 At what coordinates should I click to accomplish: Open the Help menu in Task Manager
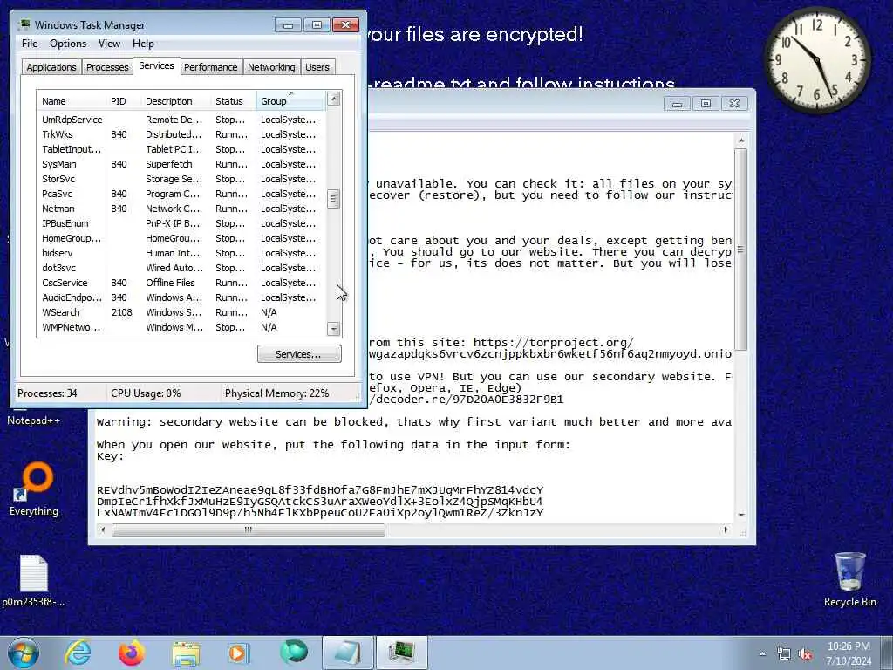pyautogui.click(x=143, y=44)
